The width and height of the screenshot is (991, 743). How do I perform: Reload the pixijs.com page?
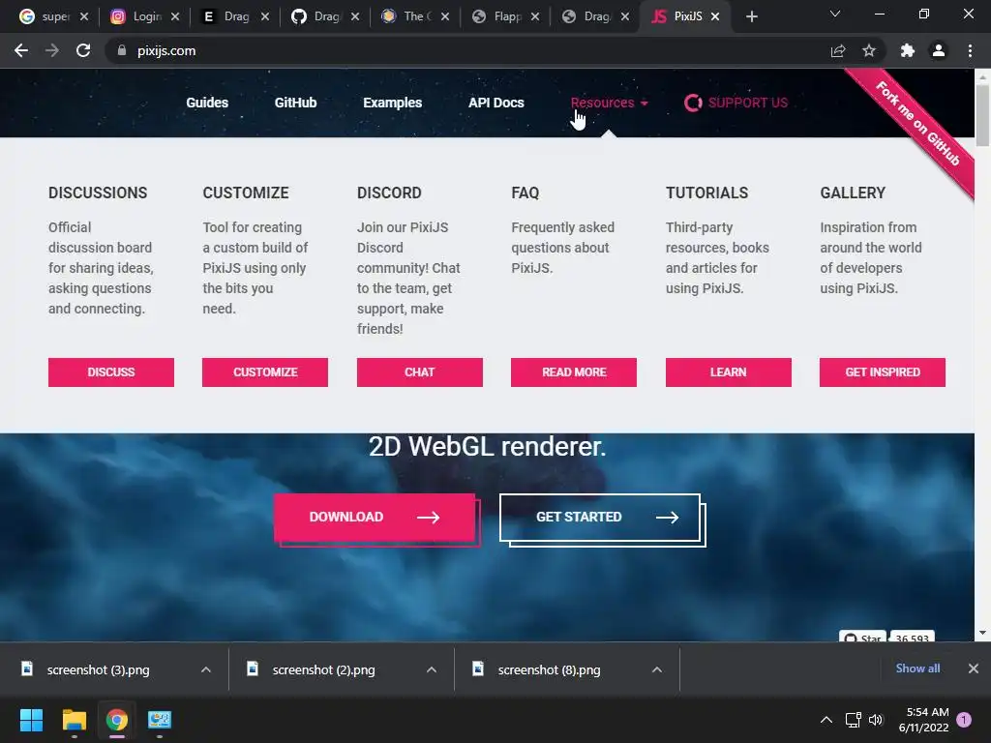click(x=83, y=50)
